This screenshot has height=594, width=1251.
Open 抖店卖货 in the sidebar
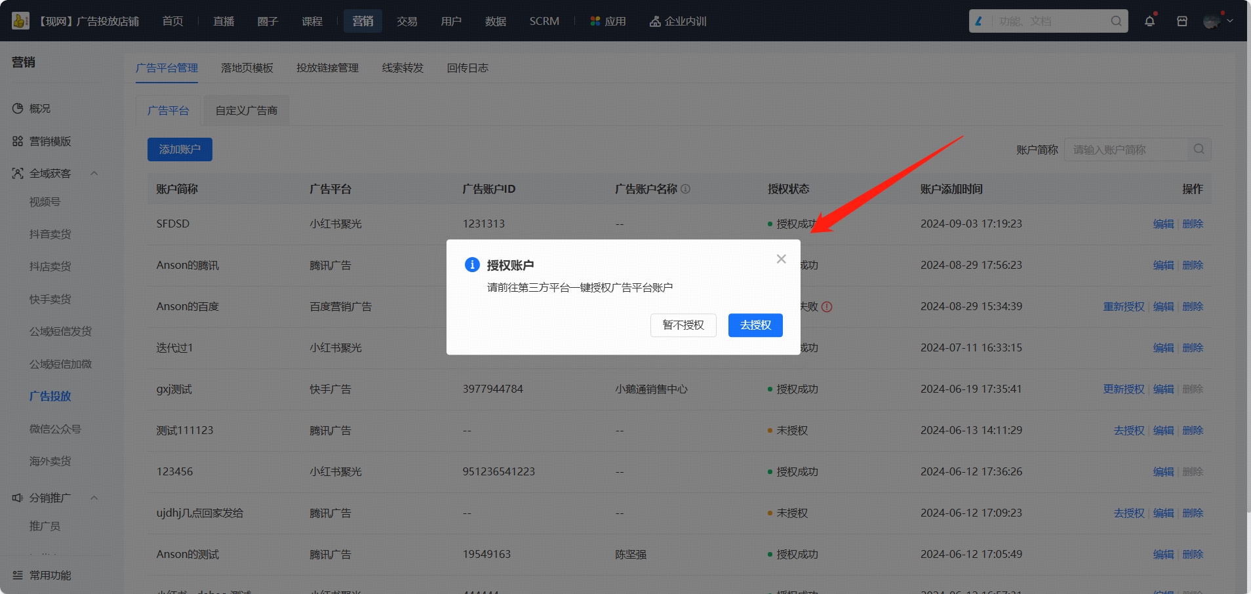click(50, 266)
